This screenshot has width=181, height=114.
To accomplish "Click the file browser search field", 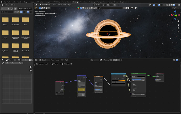I will 7,12.
